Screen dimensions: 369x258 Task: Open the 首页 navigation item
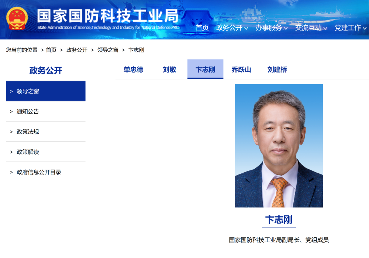(x=202, y=28)
